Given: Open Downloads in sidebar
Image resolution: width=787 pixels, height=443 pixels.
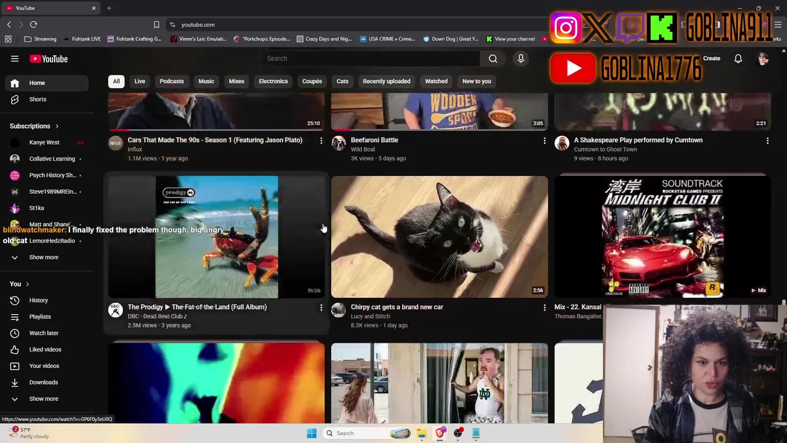Looking at the screenshot, I should click(x=47, y=382).
